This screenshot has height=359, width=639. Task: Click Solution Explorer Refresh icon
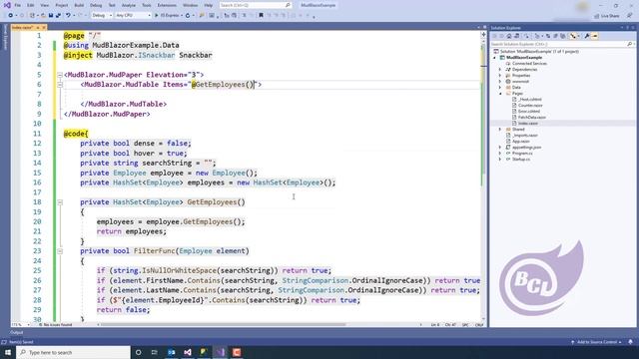point(548,36)
